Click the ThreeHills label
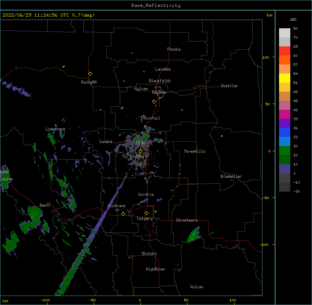Viewport: 312px width, 305px height. click(194, 151)
